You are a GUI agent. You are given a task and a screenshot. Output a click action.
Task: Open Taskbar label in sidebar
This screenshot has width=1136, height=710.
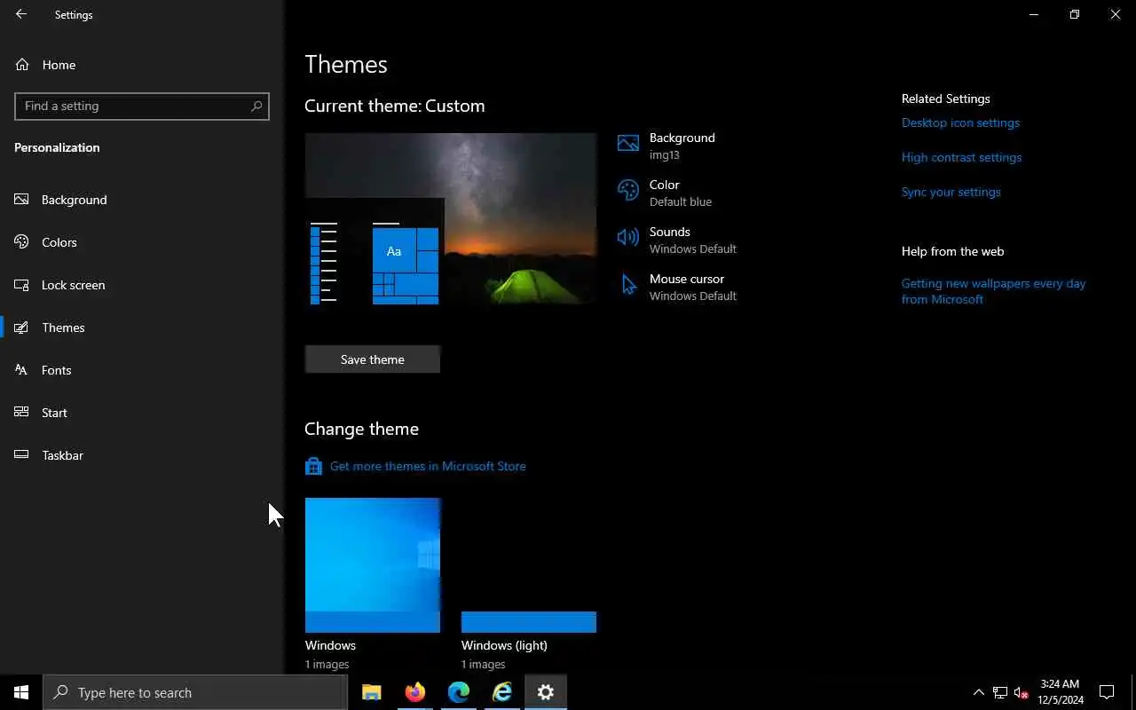63,455
